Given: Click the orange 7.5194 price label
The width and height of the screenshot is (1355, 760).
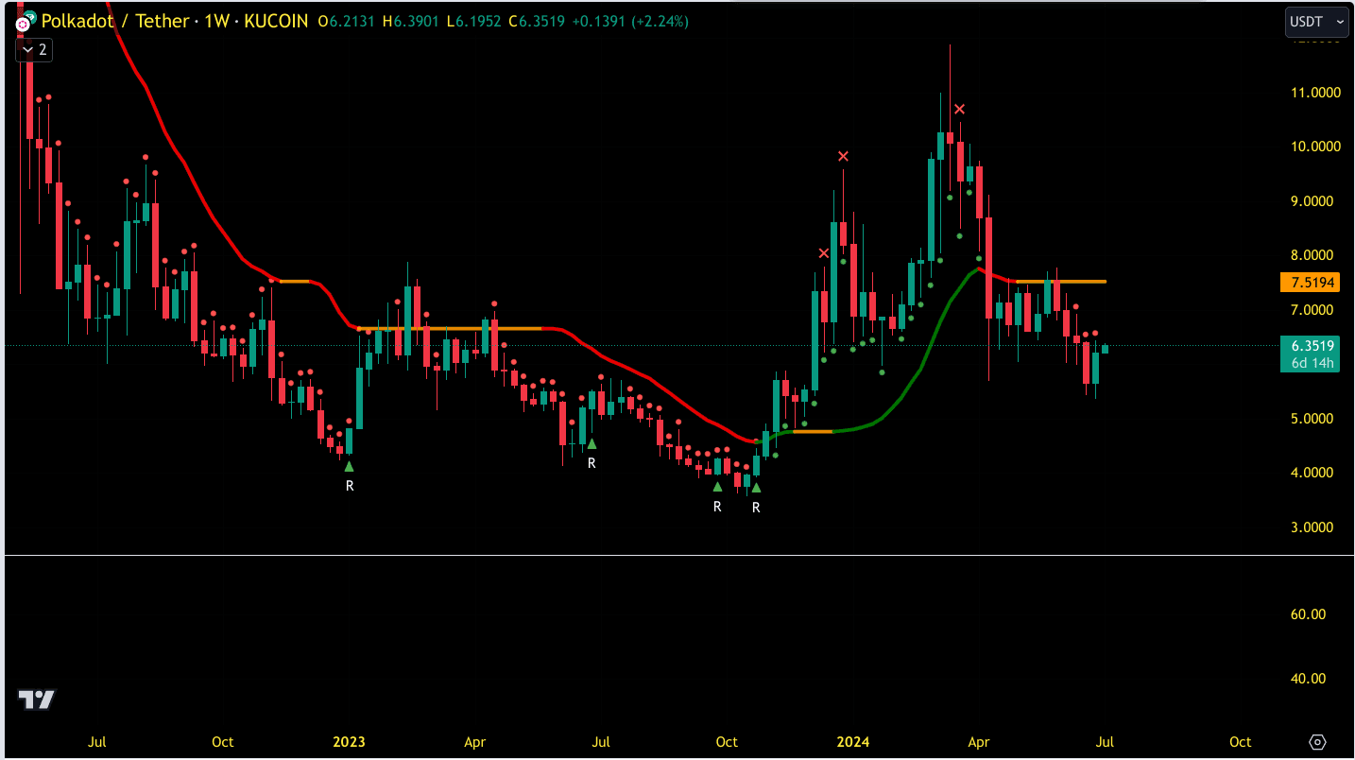Looking at the screenshot, I should pyautogui.click(x=1310, y=283).
